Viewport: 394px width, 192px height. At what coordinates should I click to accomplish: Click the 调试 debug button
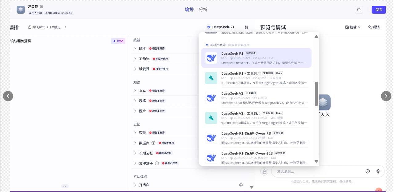[374, 27]
